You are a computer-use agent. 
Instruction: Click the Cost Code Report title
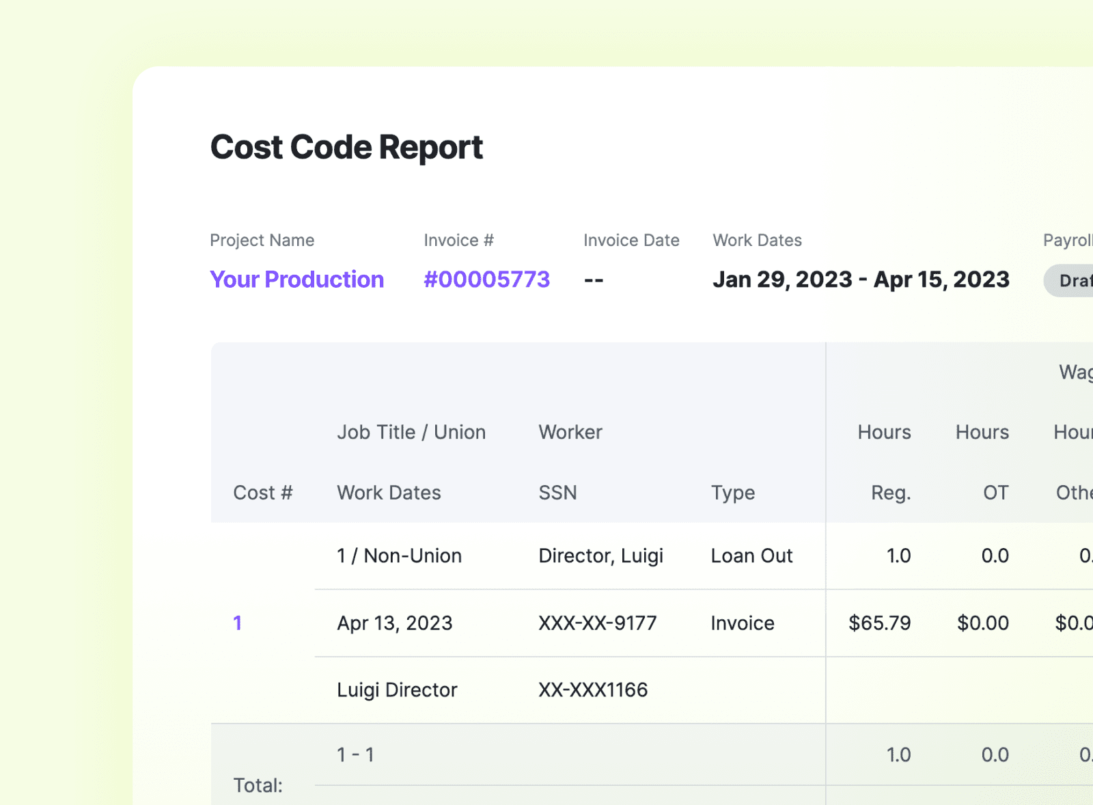[x=346, y=146]
